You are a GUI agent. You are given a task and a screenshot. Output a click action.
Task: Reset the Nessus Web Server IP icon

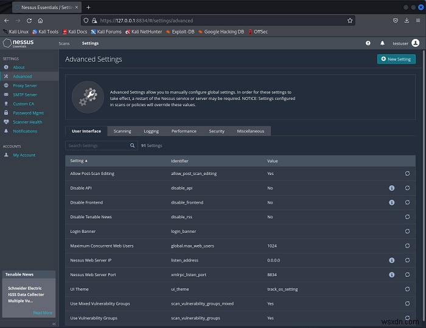coord(407,260)
